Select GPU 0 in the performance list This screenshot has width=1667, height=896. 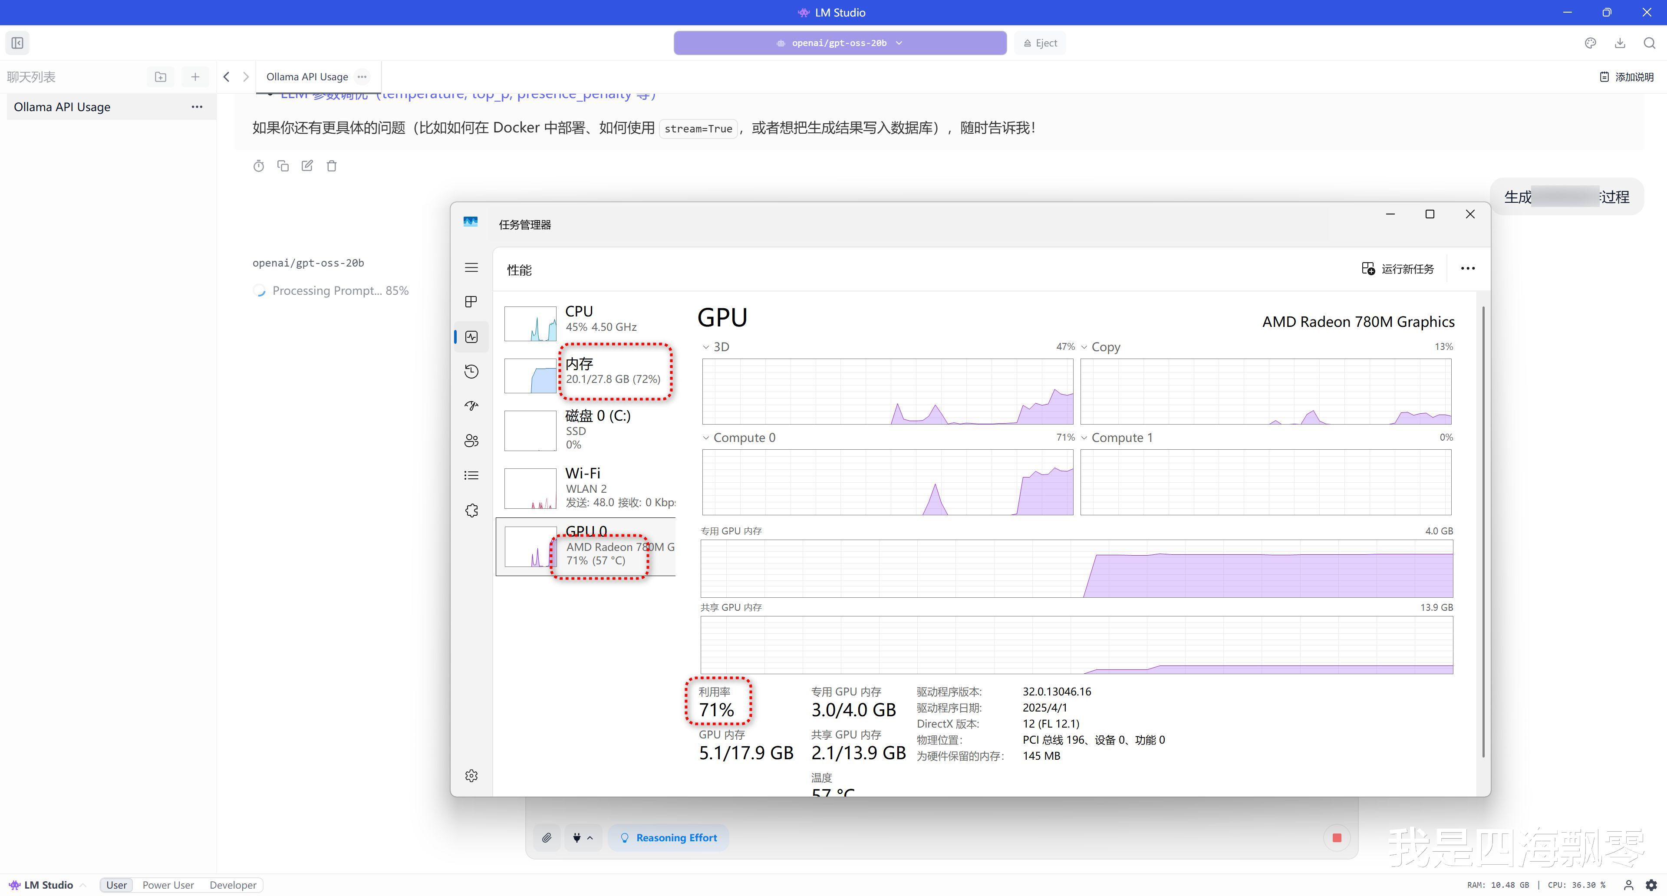point(586,546)
